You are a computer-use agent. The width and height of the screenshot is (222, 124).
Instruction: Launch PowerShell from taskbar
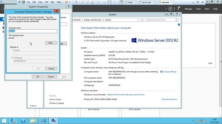[23, 121]
